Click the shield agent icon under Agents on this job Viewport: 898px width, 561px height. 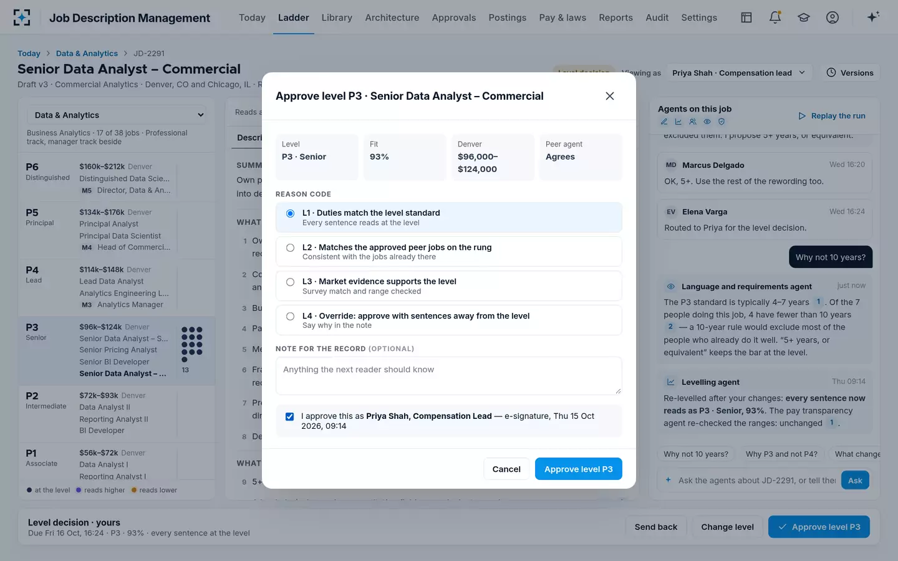722,122
